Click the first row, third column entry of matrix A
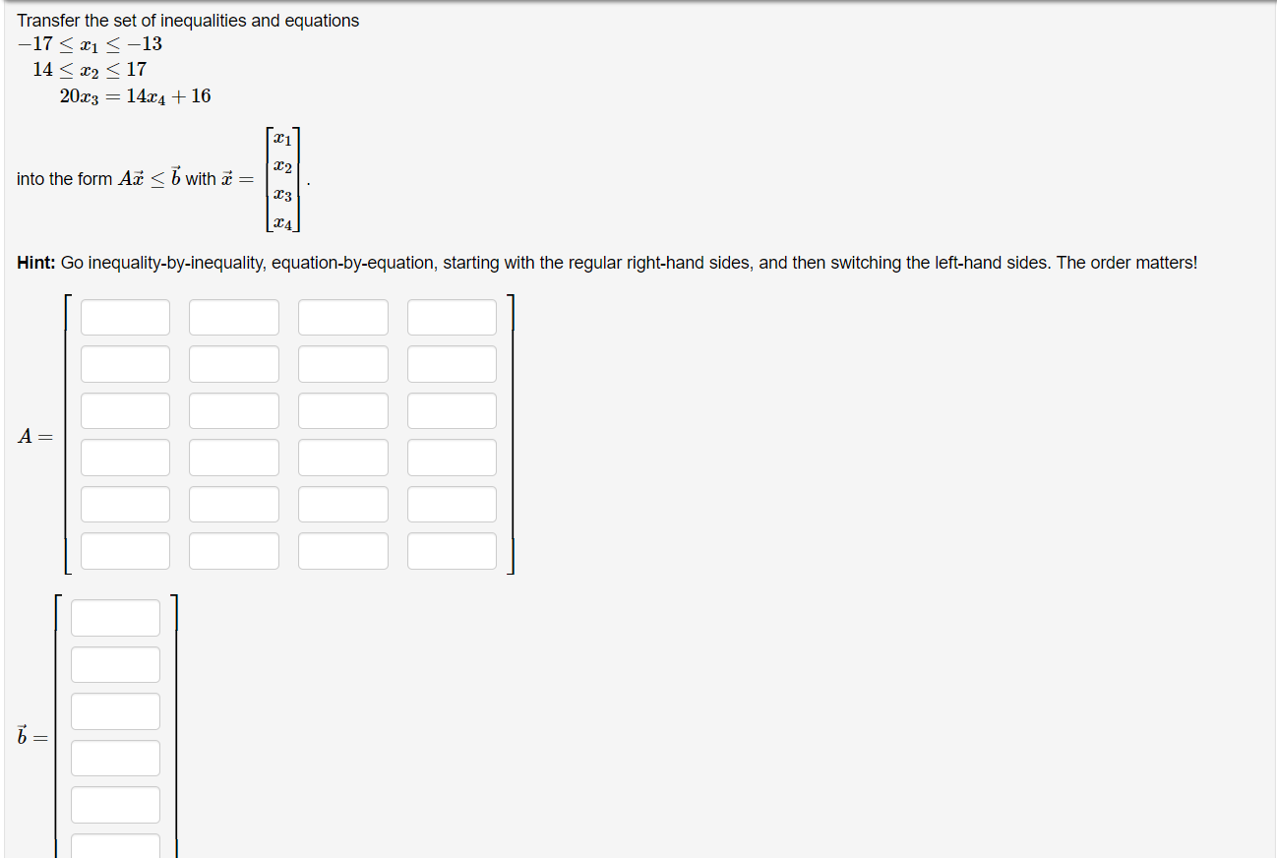This screenshot has height=858, width=1277. (342, 316)
